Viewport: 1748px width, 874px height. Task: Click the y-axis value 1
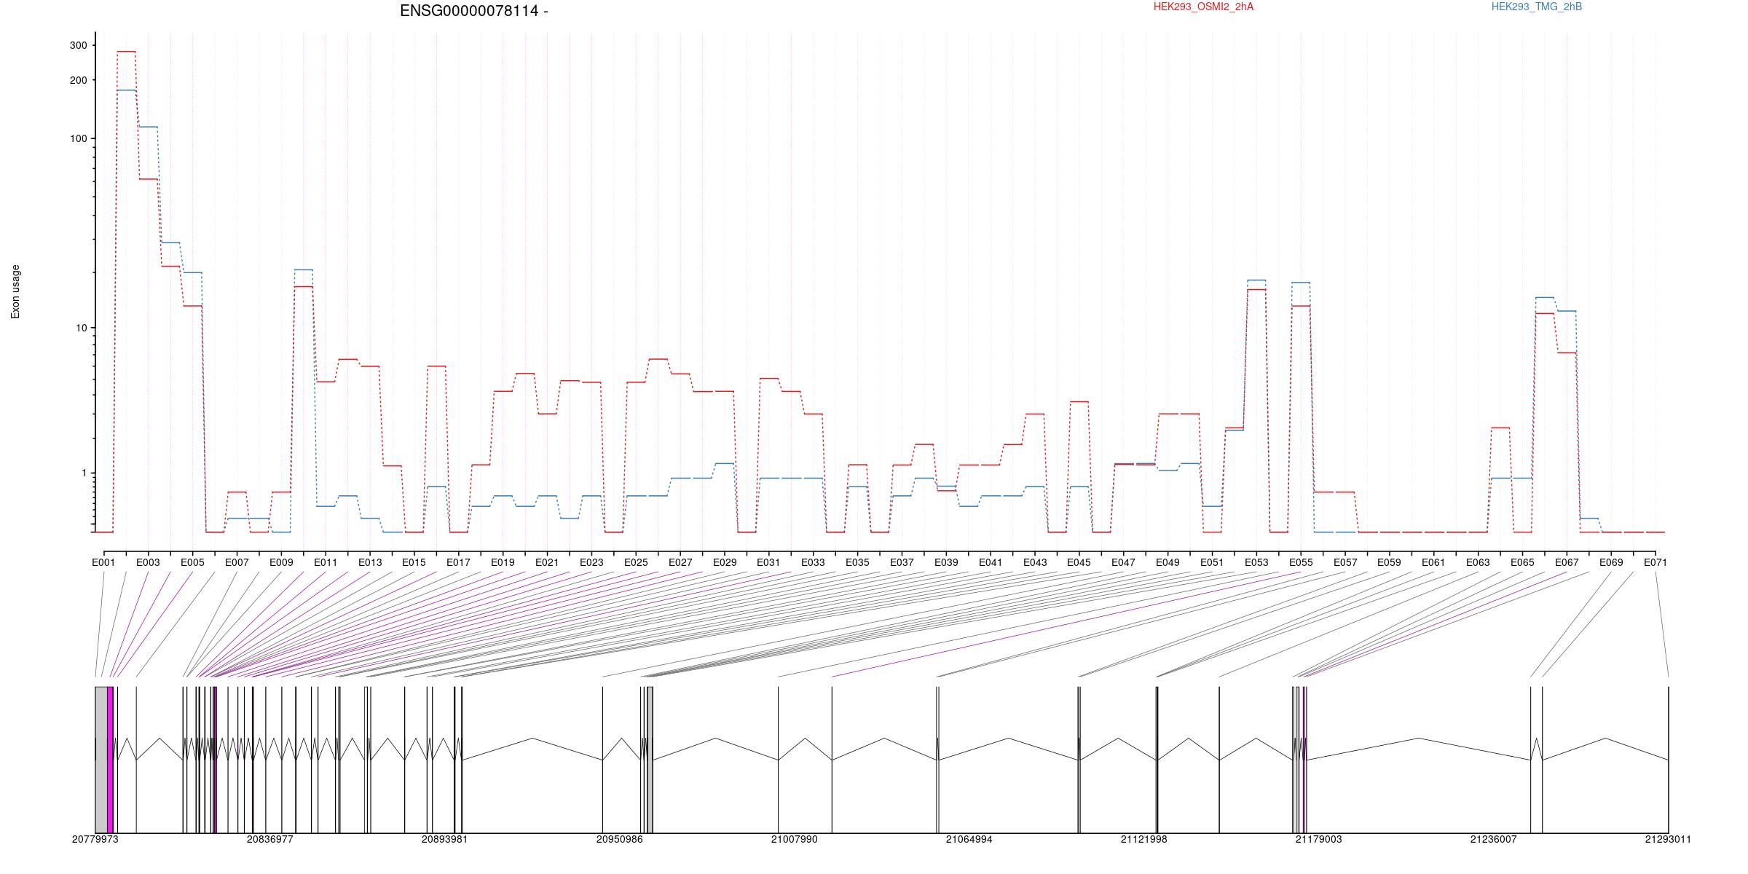[84, 473]
